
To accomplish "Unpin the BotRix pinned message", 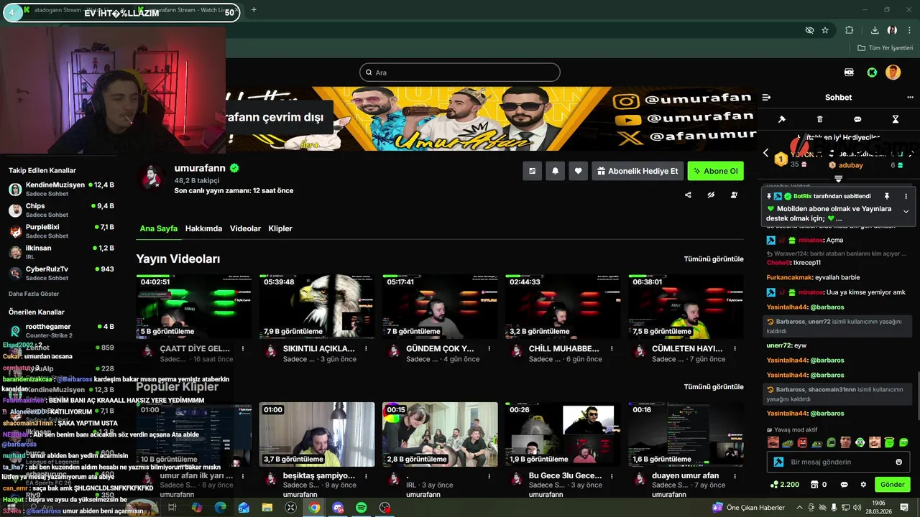I will (887, 196).
